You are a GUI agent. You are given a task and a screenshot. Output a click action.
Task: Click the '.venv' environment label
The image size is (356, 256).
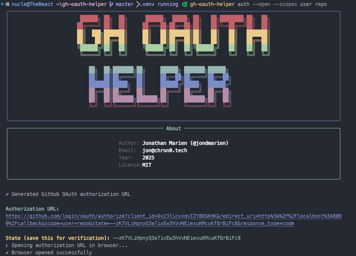tap(147, 4)
